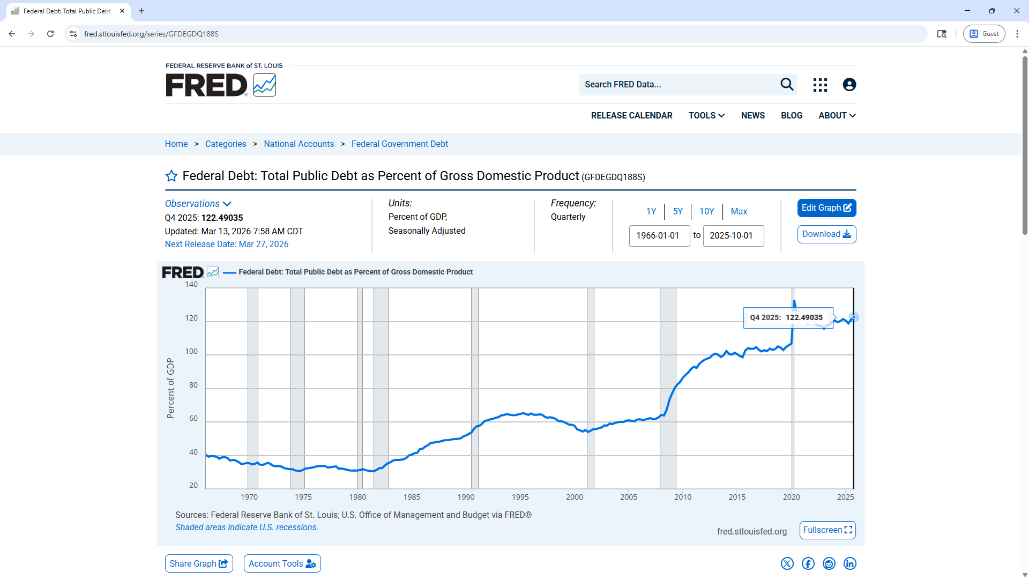Share on X using the X icon
This screenshot has width=1029, height=579.
coord(787,563)
